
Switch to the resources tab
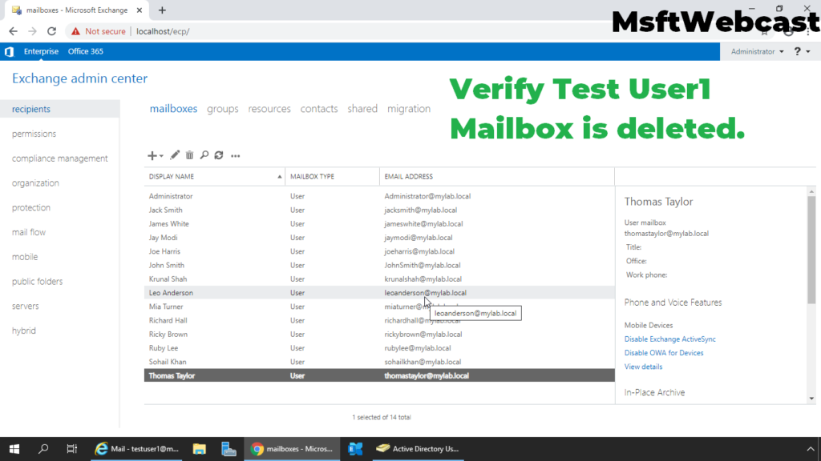point(269,109)
